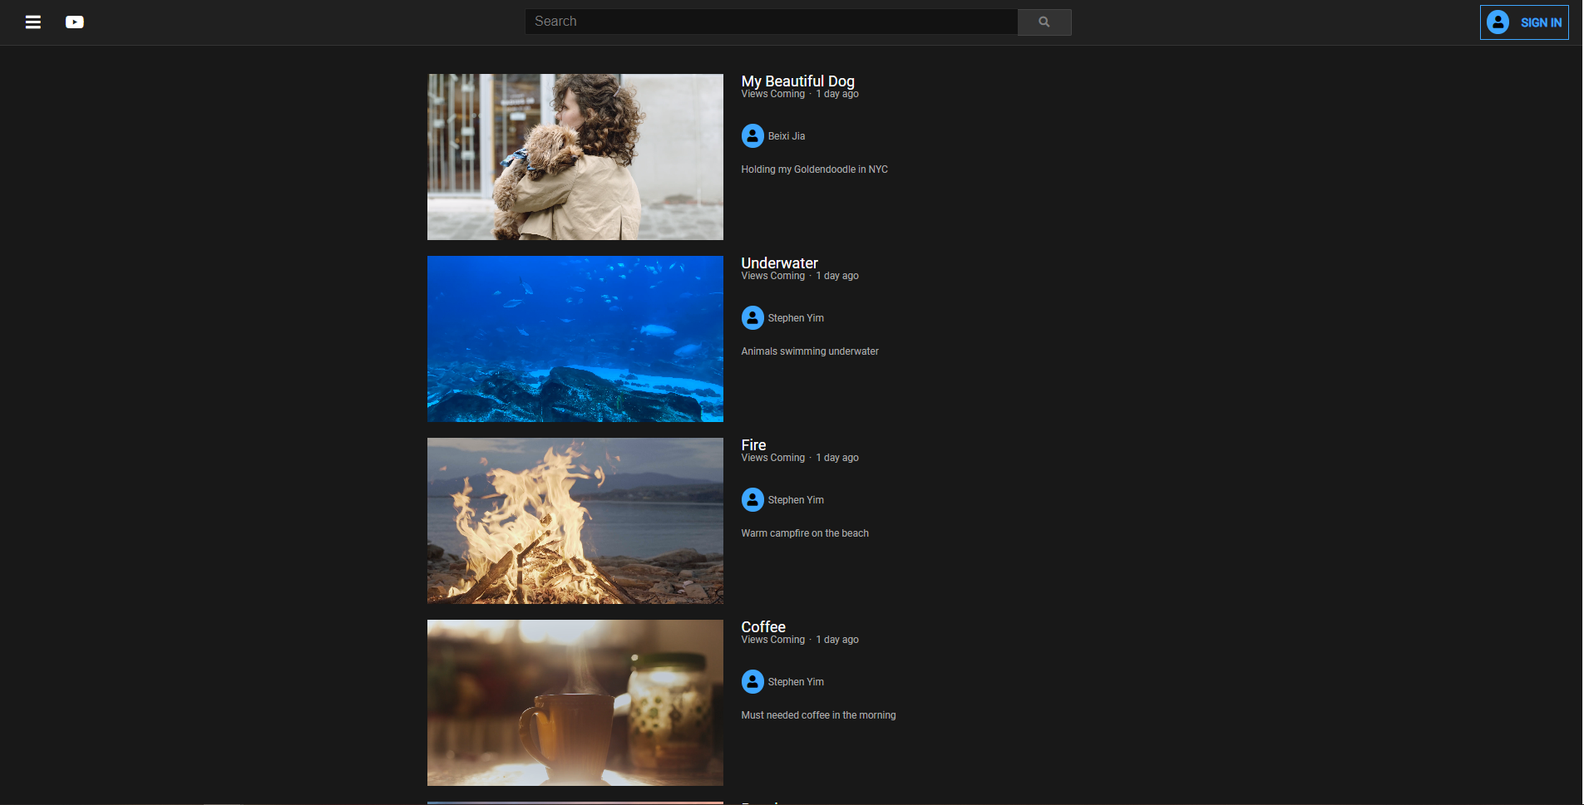Click the campfire thumbnail for Fire
The width and height of the screenshot is (1584, 805).
point(575,520)
